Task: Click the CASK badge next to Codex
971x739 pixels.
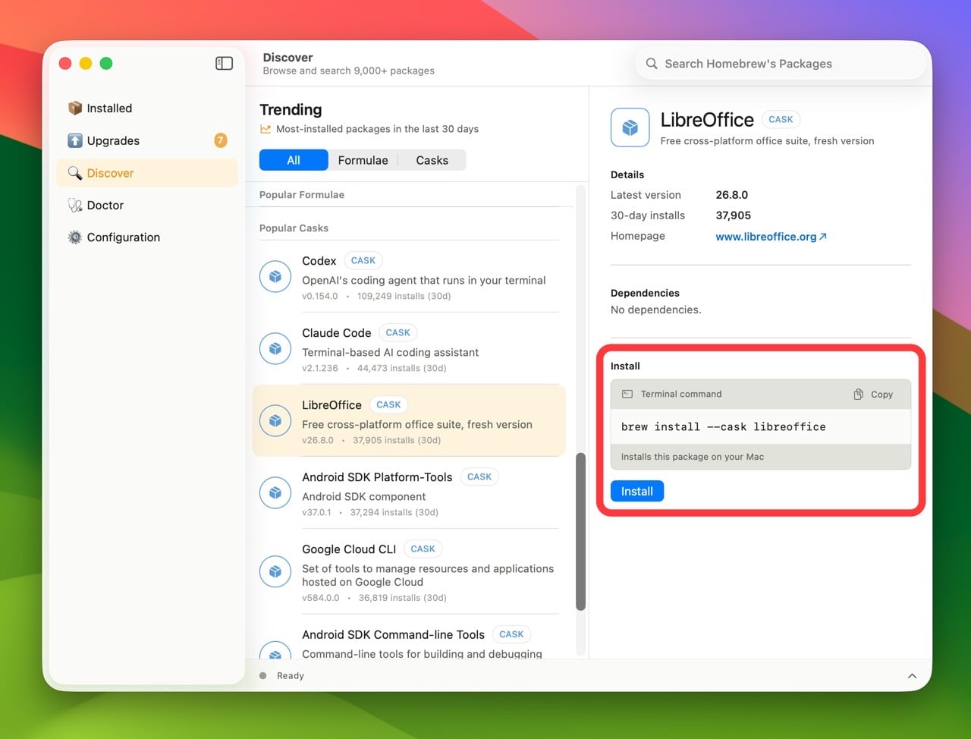Action: [363, 260]
